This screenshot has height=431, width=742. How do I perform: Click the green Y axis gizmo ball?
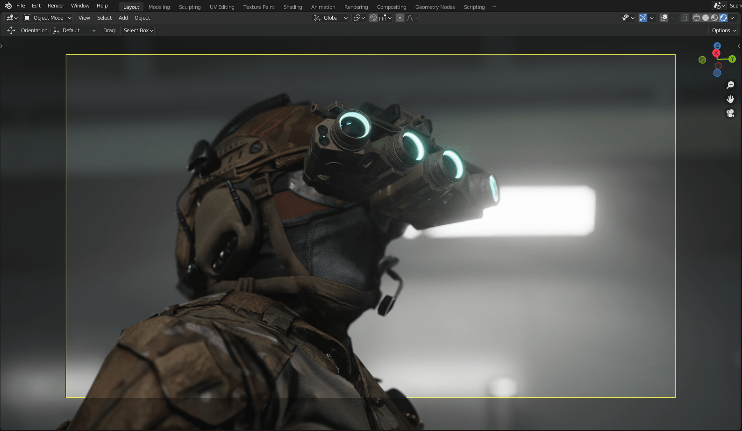tap(732, 59)
